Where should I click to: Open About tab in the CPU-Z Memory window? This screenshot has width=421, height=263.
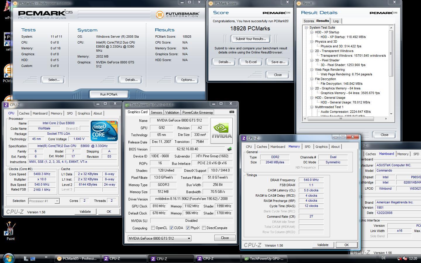point(335,147)
